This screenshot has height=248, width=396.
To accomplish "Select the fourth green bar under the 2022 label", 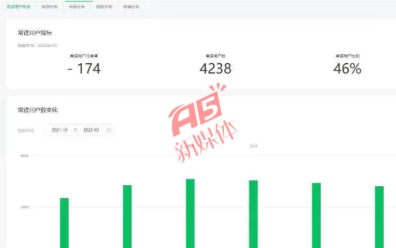I will point(253,214).
